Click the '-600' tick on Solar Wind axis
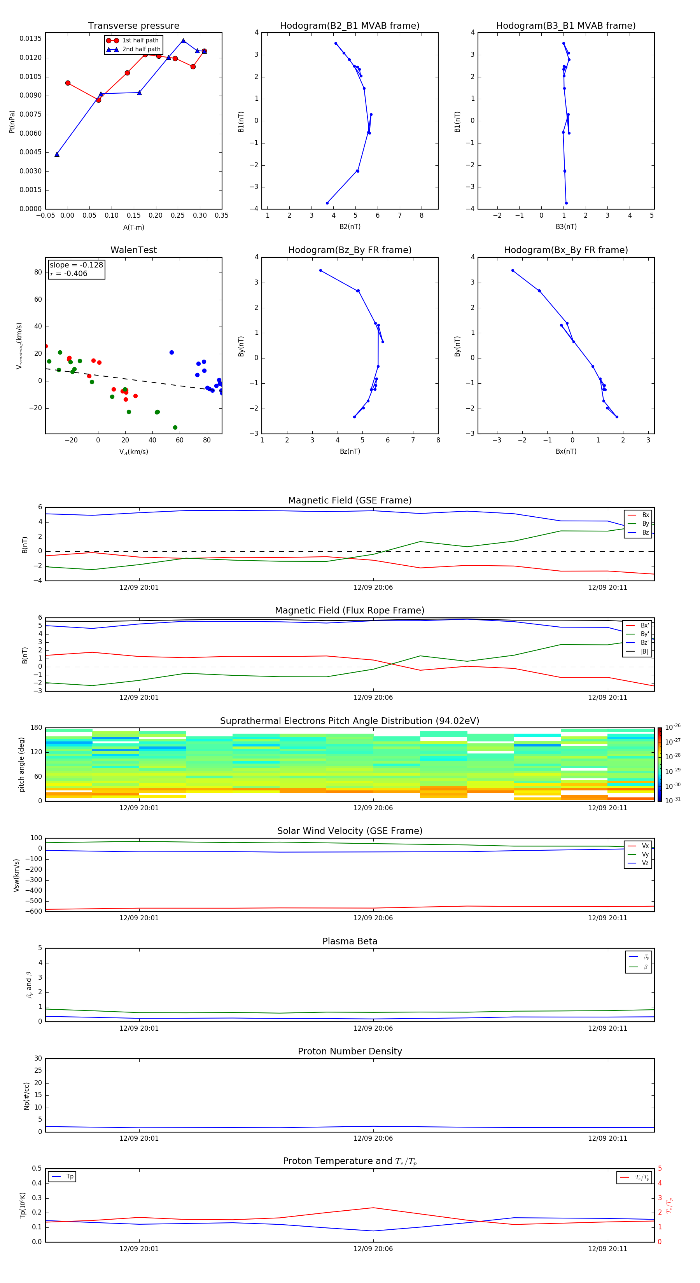The width and height of the screenshot is (700, 1283). pos(34,911)
